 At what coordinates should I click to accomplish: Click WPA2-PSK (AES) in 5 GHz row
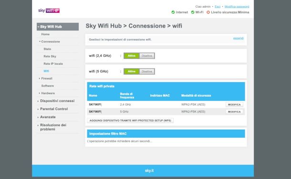193,112
